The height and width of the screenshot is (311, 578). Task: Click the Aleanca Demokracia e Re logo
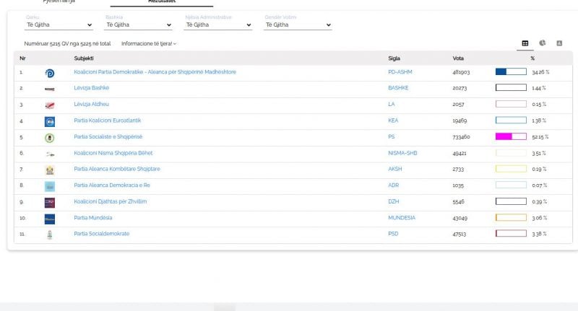point(50,186)
